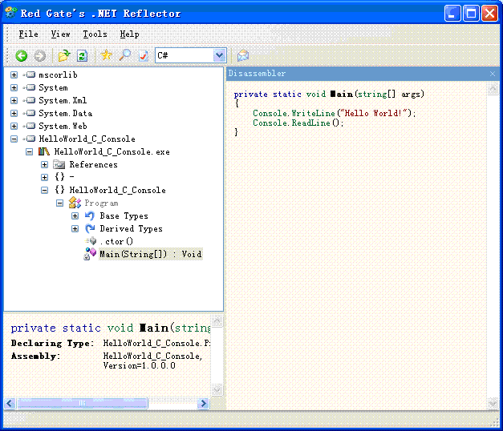Open the Tools menu

[95, 34]
